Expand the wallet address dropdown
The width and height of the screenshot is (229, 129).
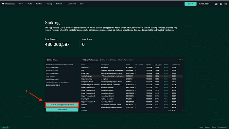click(205, 4)
